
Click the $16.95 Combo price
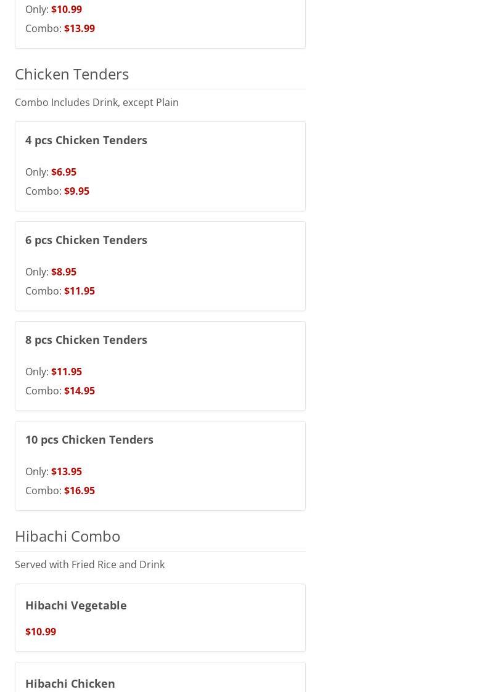tap(80, 490)
